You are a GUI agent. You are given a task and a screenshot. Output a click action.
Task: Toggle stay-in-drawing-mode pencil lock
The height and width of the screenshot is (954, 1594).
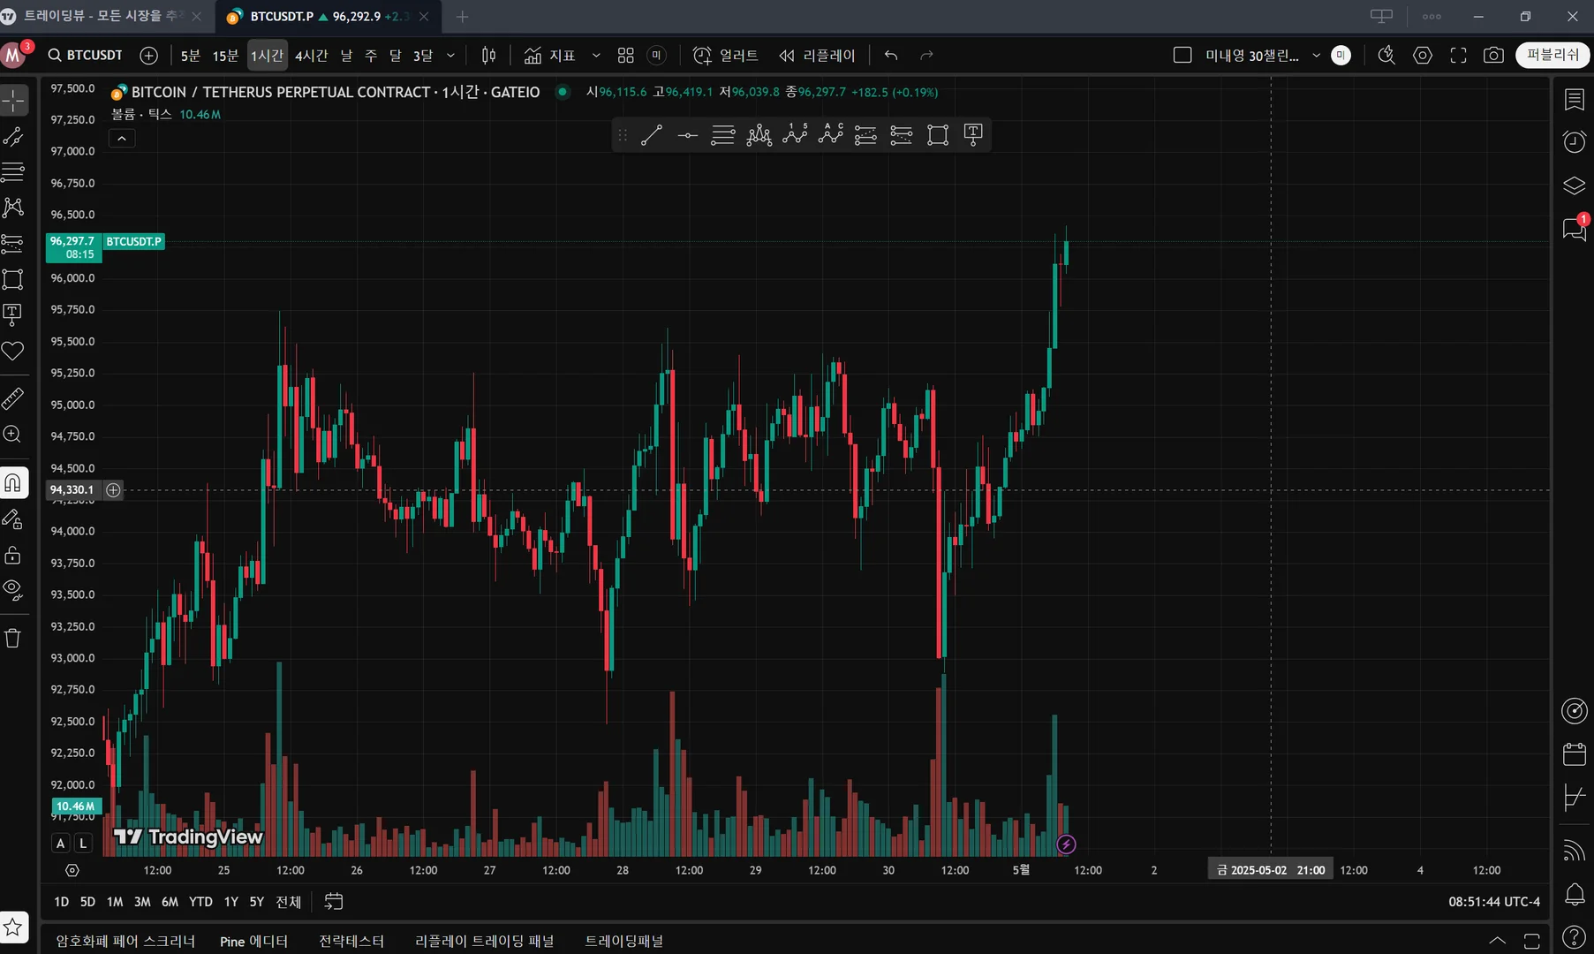[x=13, y=519]
